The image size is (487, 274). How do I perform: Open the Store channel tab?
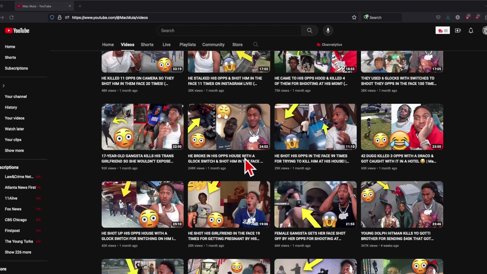(x=237, y=45)
